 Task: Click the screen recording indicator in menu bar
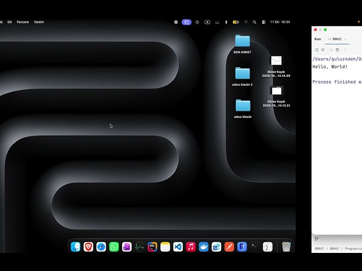tap(176, 22)
